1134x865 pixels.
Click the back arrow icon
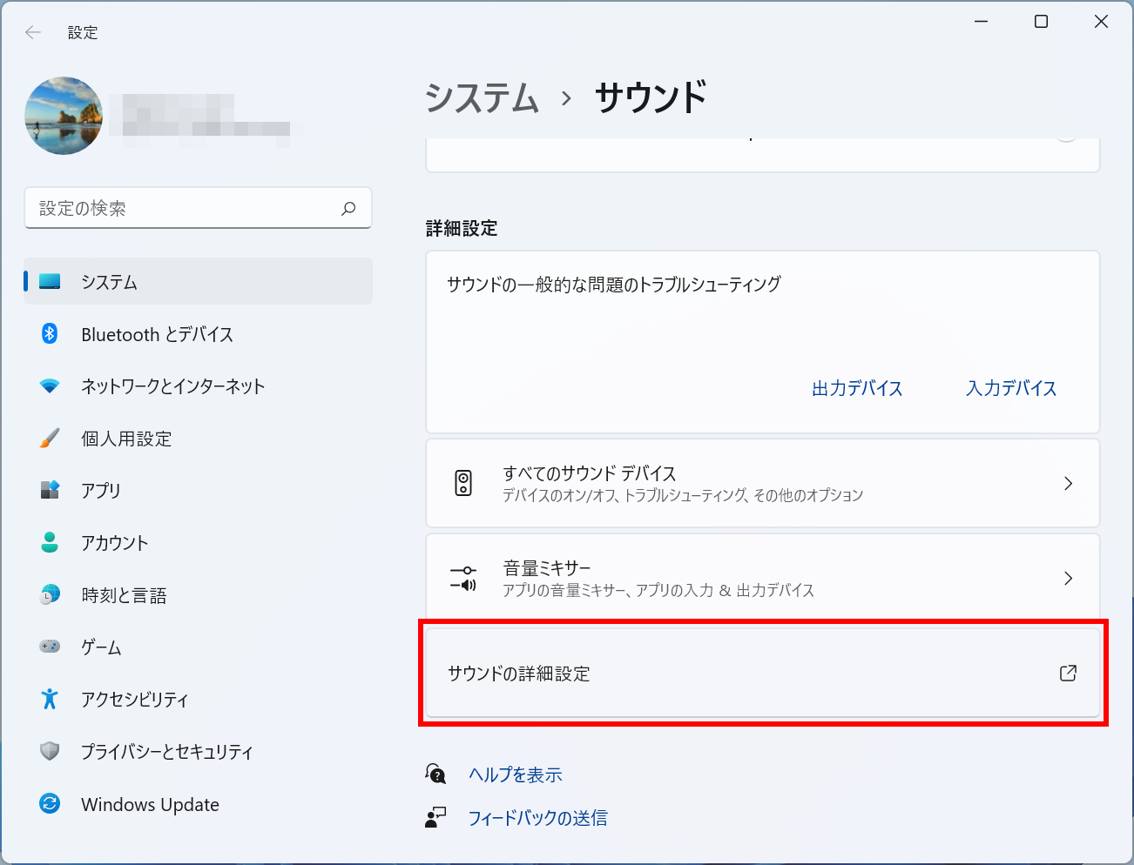[x=33, y=32]
